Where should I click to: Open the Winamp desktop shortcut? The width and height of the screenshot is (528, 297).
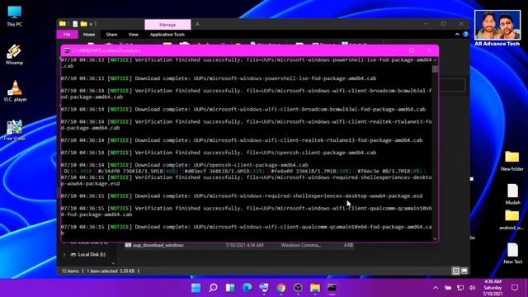click(14, 54)
